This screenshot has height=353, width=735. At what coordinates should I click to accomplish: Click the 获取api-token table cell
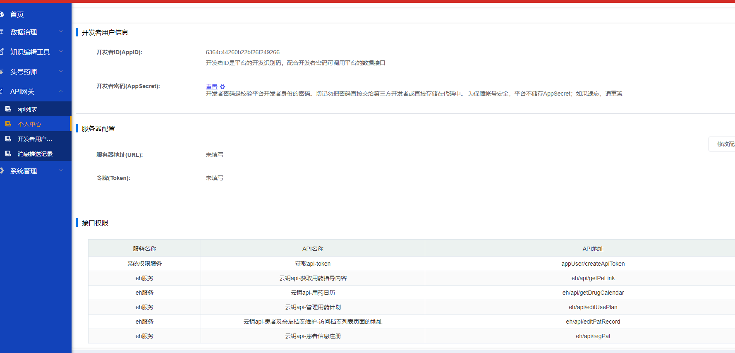pyautogui.click(x=313, y=264)
